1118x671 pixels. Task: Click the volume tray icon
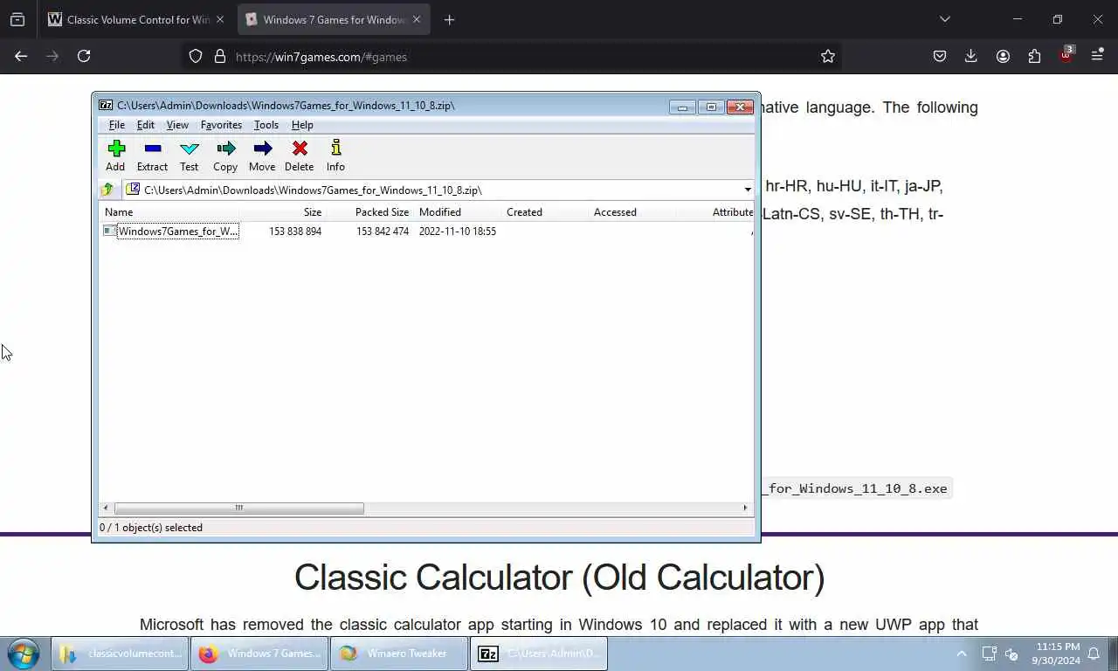[x=1011, y=654]
